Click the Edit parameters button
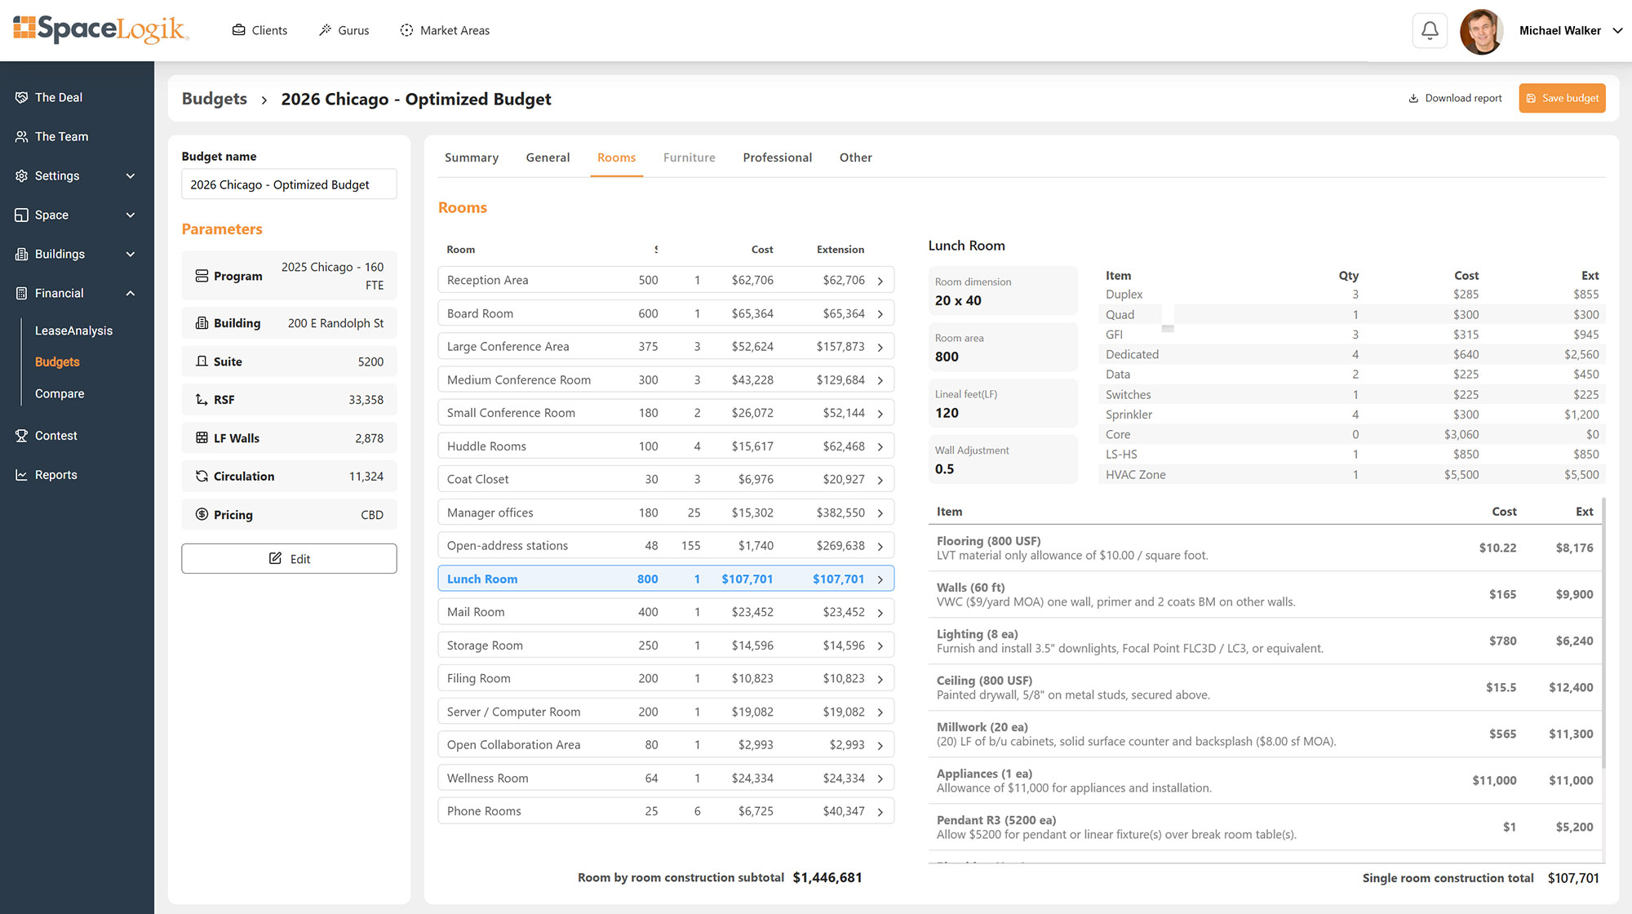Screen dimensions: 1632x914 (289, 559)
